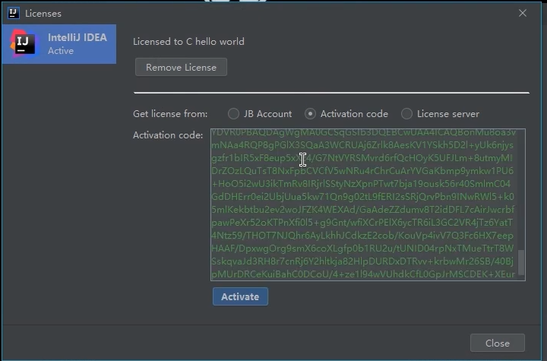Click the code line starting '4Ntz59/THOT7NJQhr'

click(x=362, y=236)
